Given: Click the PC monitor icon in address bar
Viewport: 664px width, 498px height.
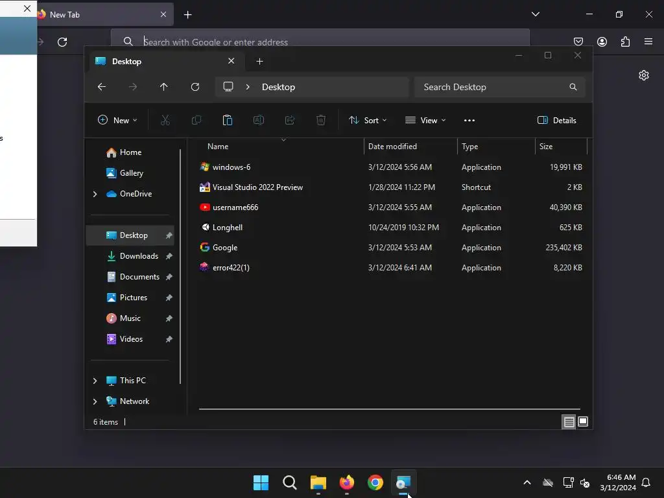Looking at the screenshot, I should point(228,87).
